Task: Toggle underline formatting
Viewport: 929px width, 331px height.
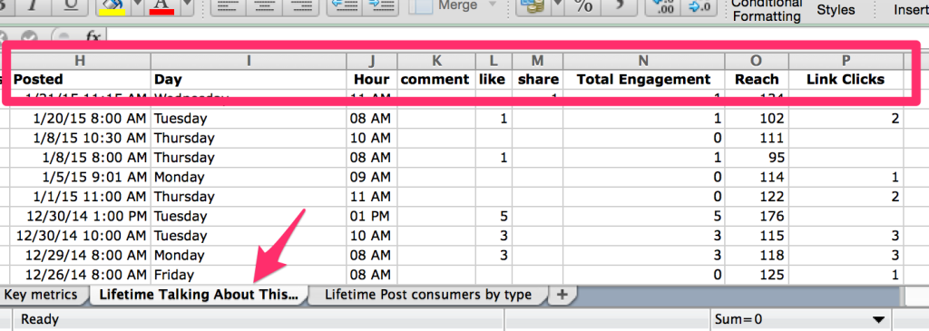Action: [70, 7]
